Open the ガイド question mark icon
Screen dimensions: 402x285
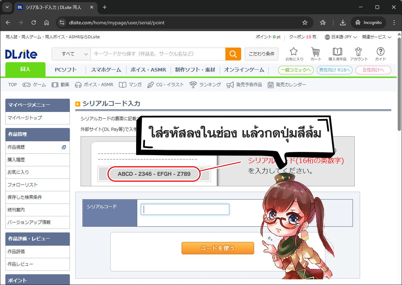pos(381,54)
